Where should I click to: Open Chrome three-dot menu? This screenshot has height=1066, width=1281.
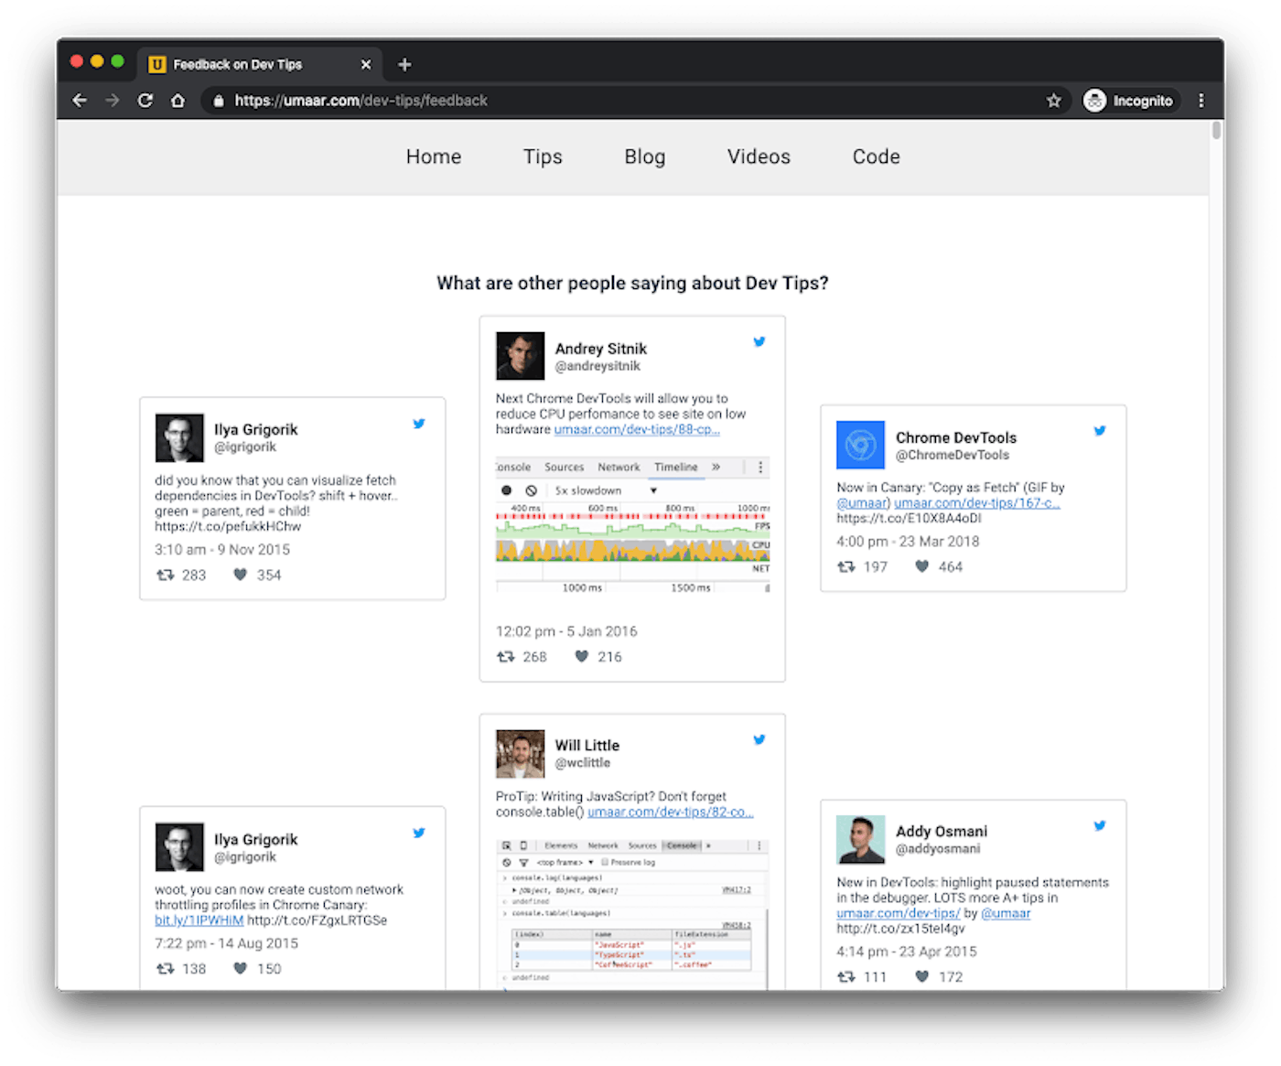[1201, 101]
